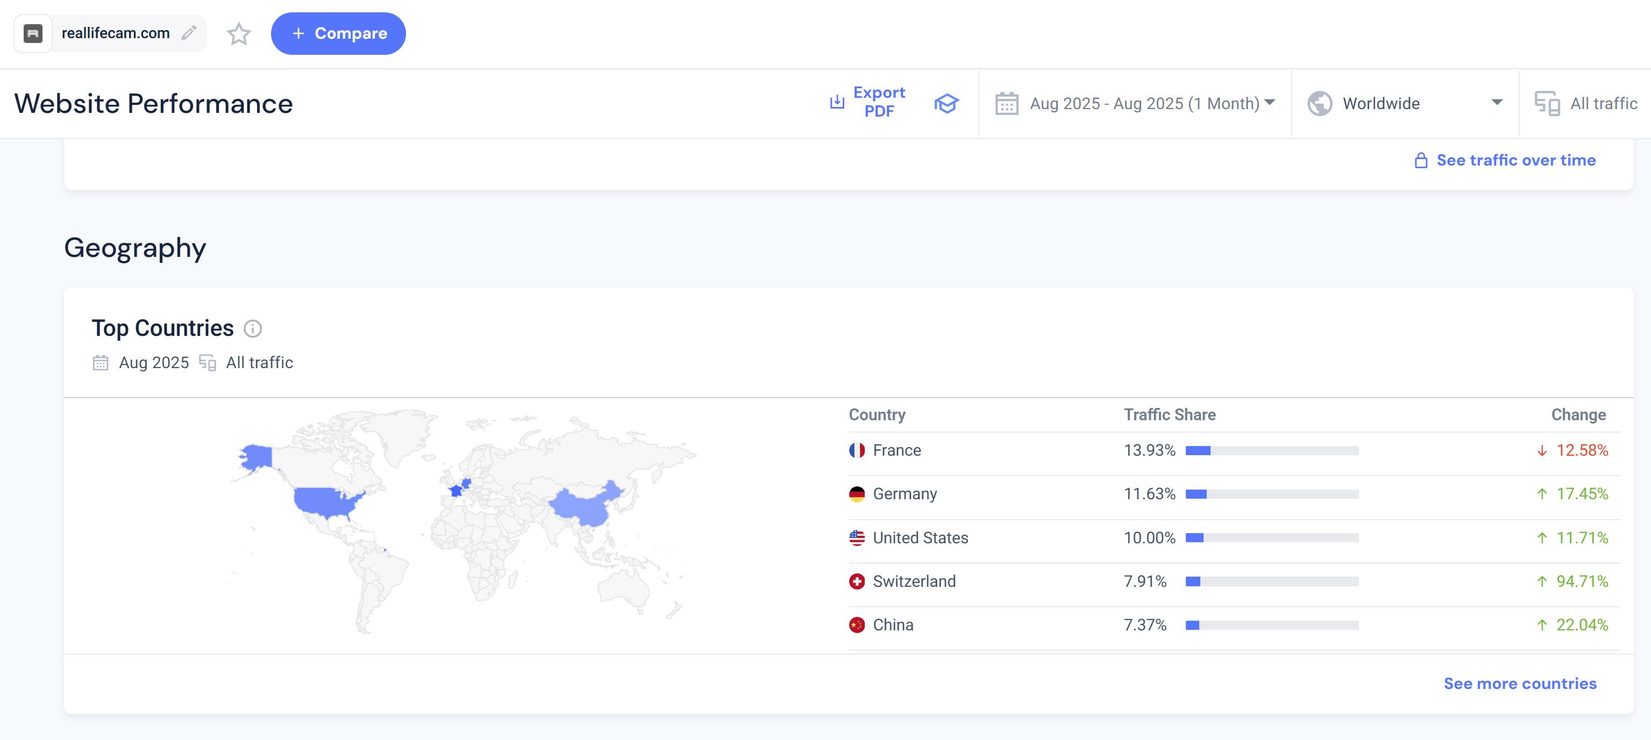This screenshot has height=740, width=1651.
Task: Click the globe icon next to Worldwide
Action: [1320, 103]
